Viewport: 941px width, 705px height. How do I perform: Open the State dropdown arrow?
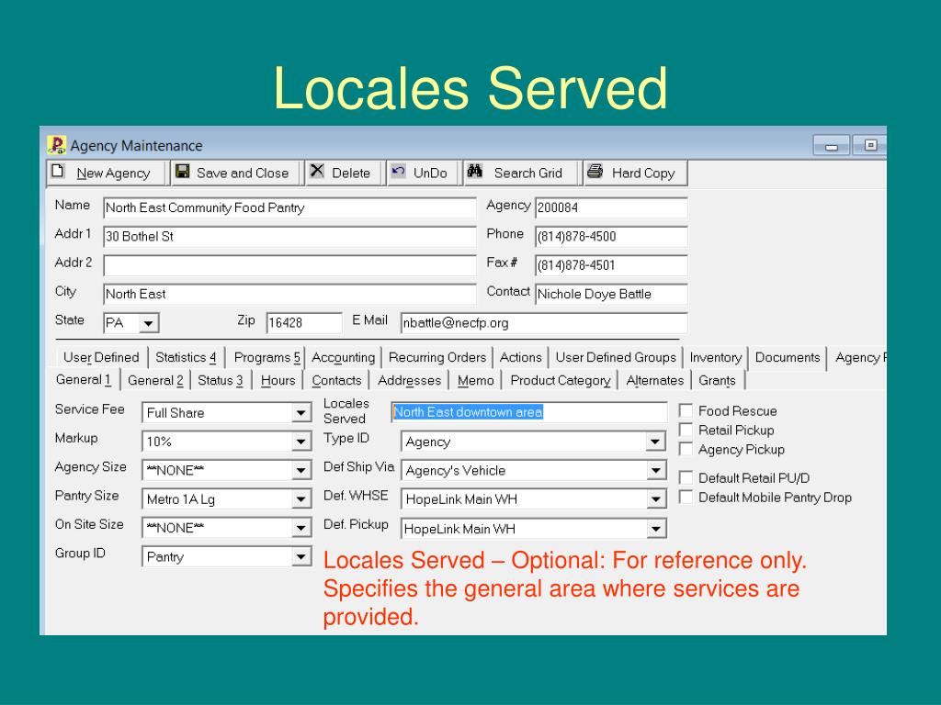pyautogui.click(x=148, y=323)
